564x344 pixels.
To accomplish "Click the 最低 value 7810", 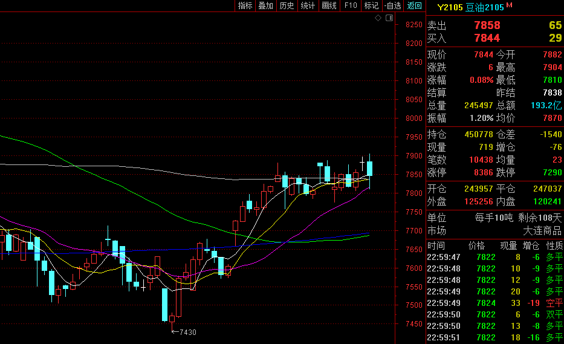I will pos(553,80).
